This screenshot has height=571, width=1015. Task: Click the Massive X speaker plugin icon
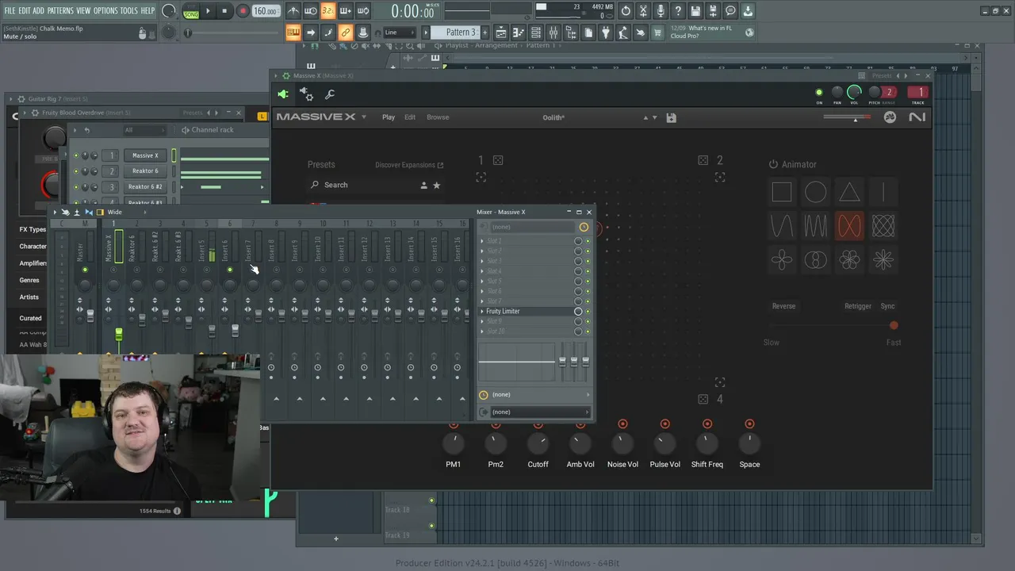coord(283,94)
